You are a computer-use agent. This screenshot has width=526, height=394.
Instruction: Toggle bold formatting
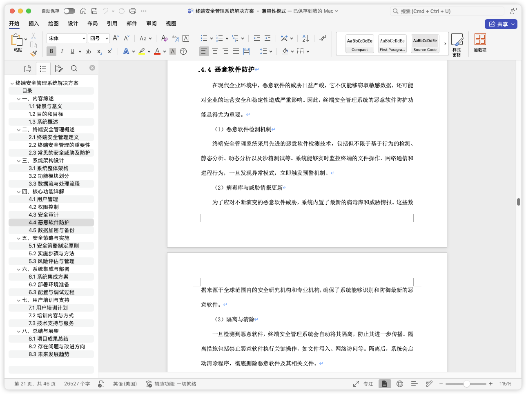point(51,51)
